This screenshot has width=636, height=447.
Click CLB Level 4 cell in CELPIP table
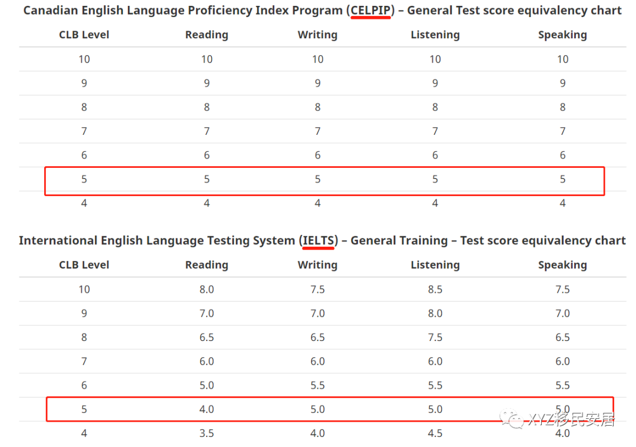(x=84, y=203)
